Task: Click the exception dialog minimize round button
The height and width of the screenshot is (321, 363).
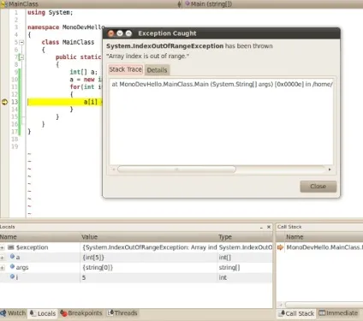Action: coord(120,33)
